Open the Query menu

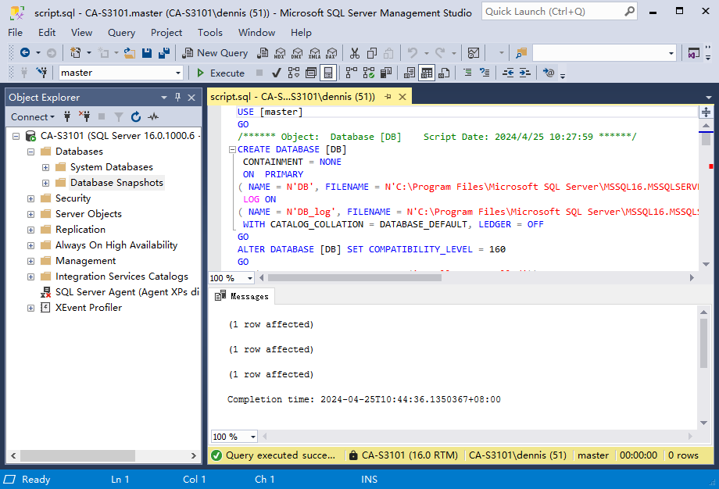pos(121,33)
